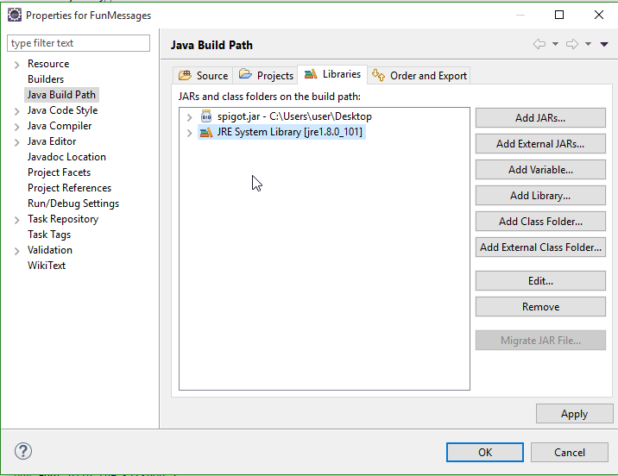Click Add External JARs... button
The width and height of the screenshot is (618, 476).
click(540, 144)
